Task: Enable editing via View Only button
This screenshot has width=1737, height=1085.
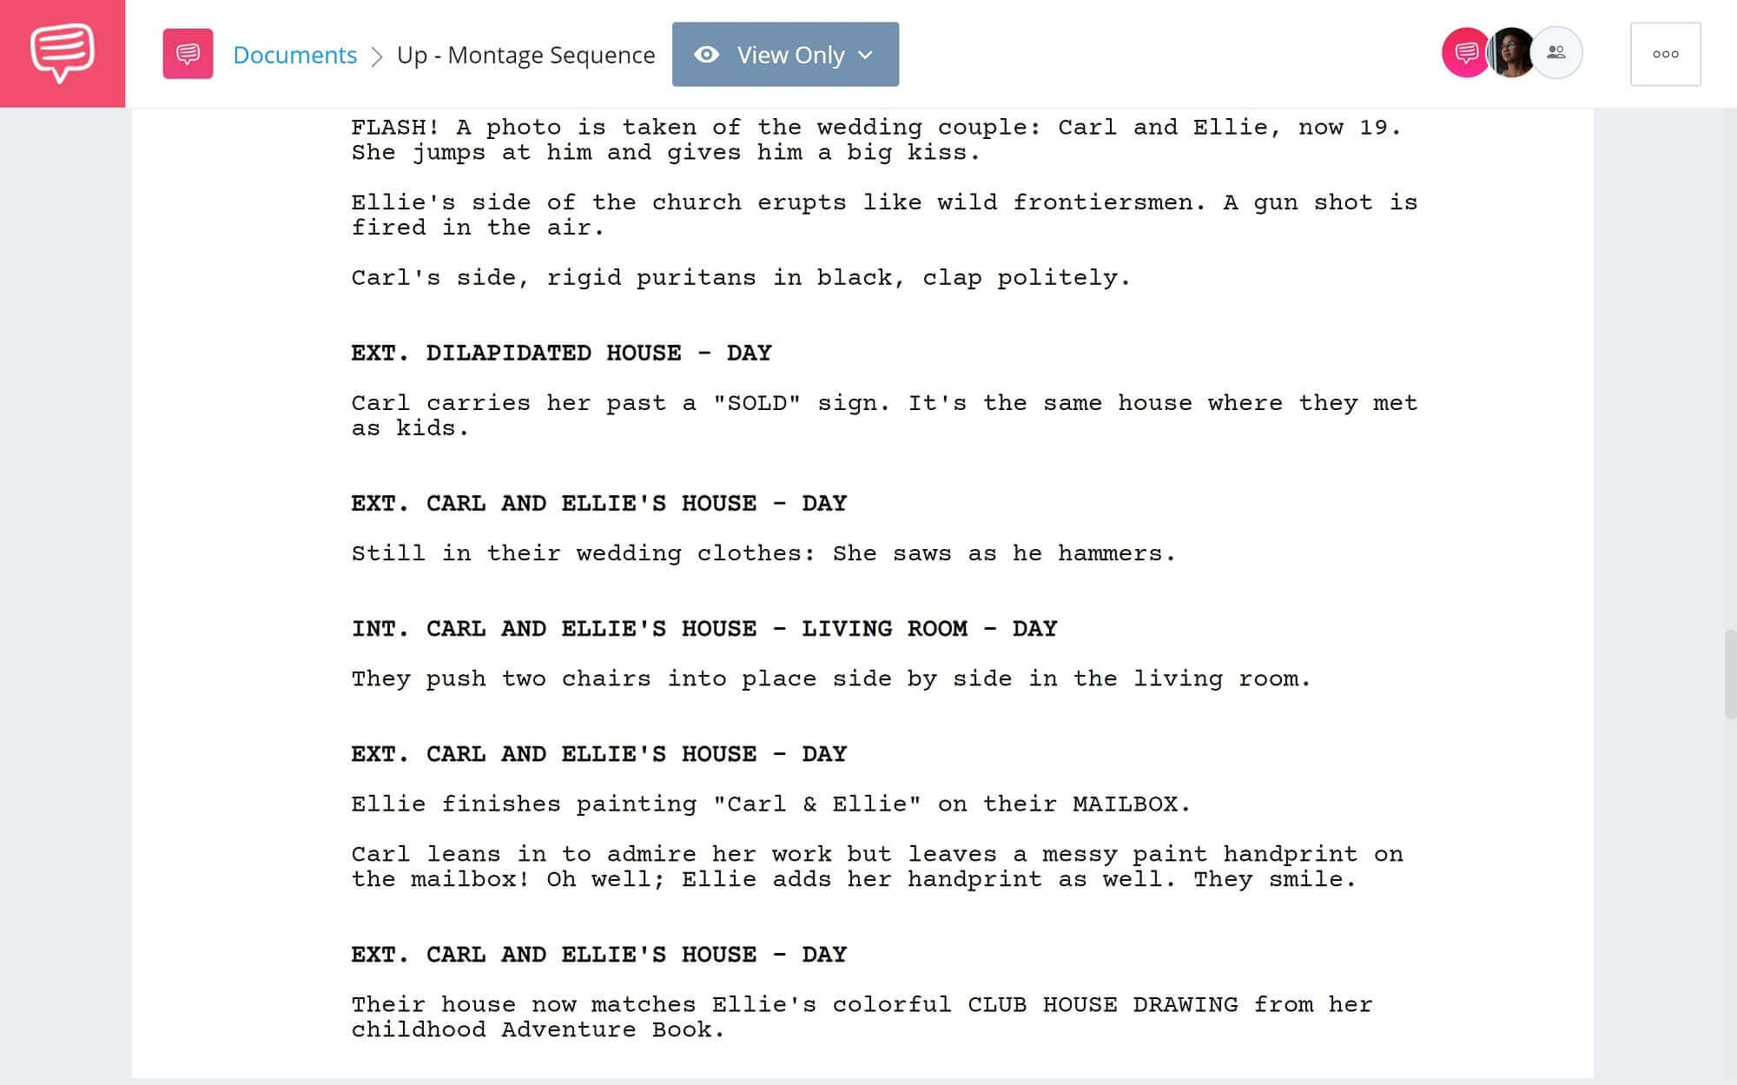Action: click(785, 54)
